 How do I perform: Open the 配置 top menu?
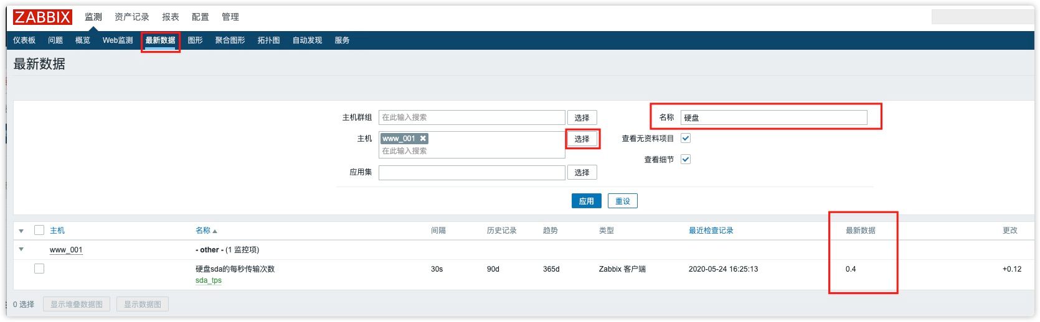(x=201, y=17)
